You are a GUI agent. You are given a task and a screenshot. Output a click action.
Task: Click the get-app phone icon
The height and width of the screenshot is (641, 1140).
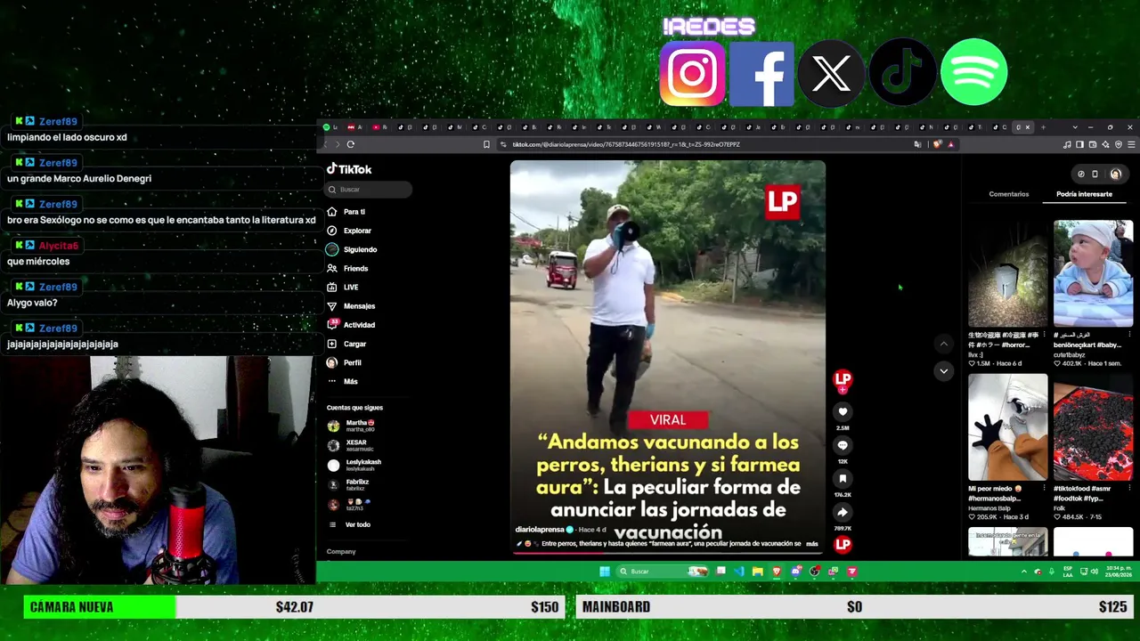1095,174
